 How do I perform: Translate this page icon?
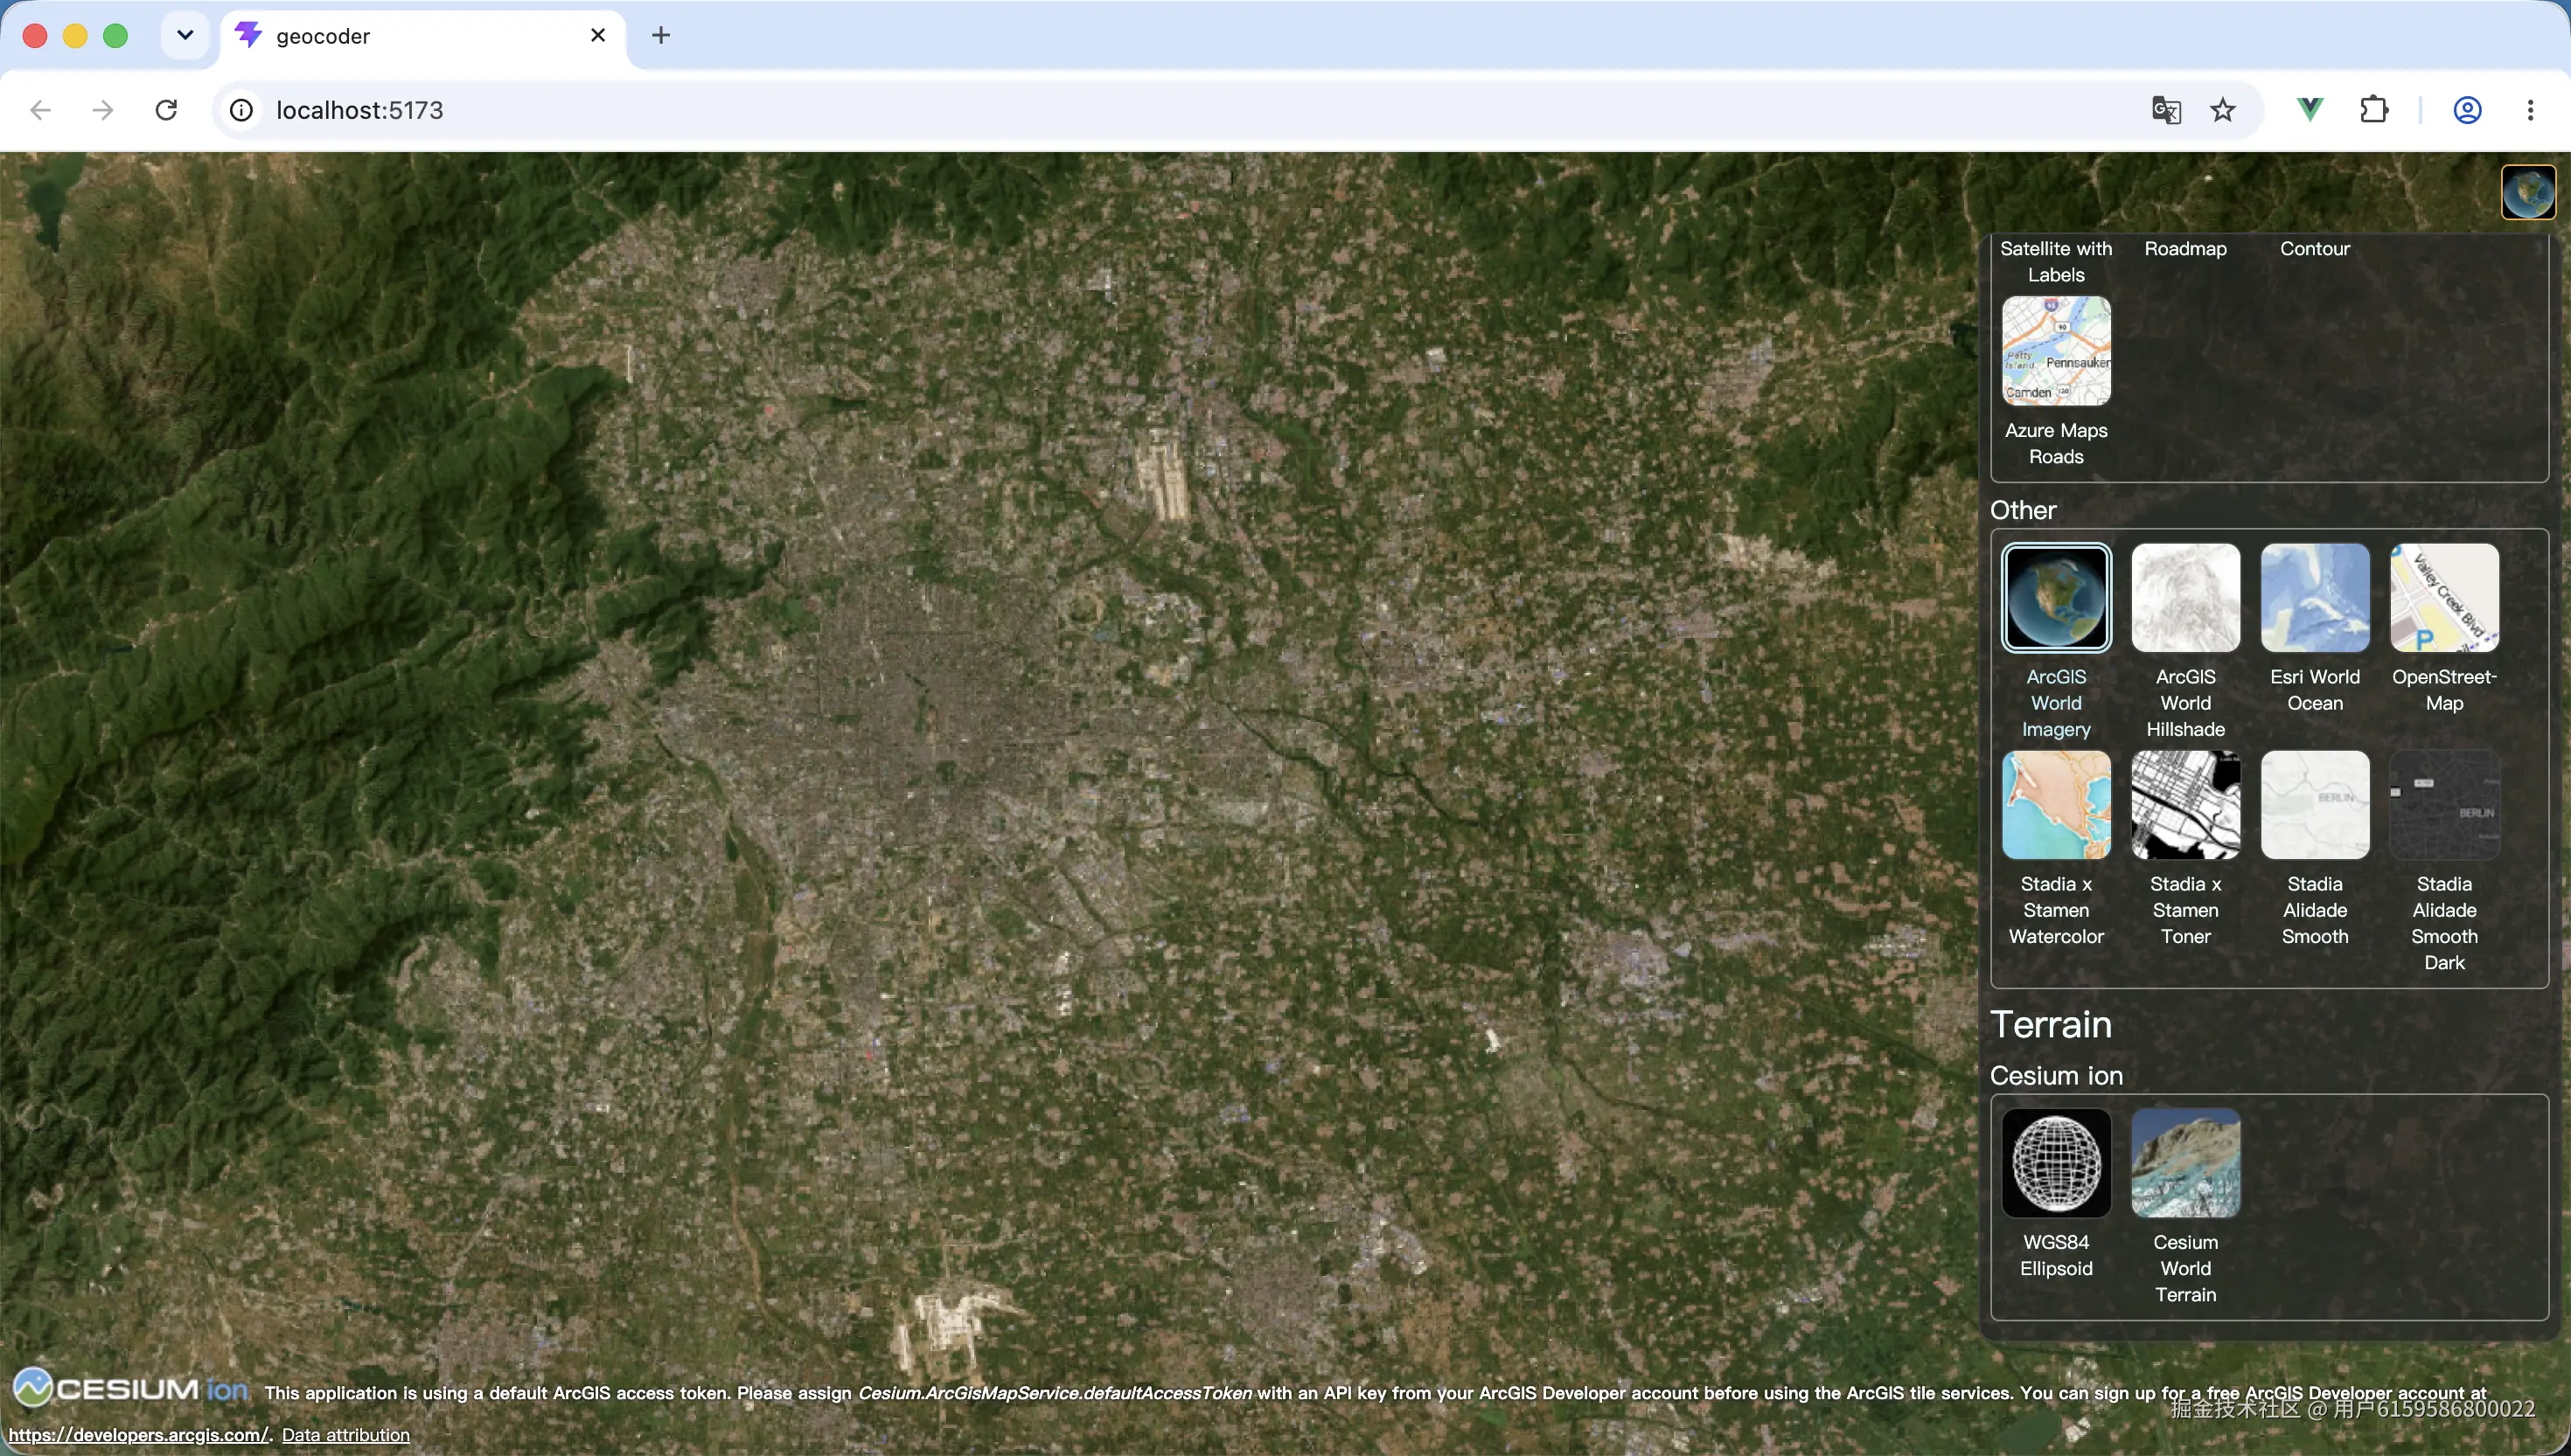[2166, 110]
